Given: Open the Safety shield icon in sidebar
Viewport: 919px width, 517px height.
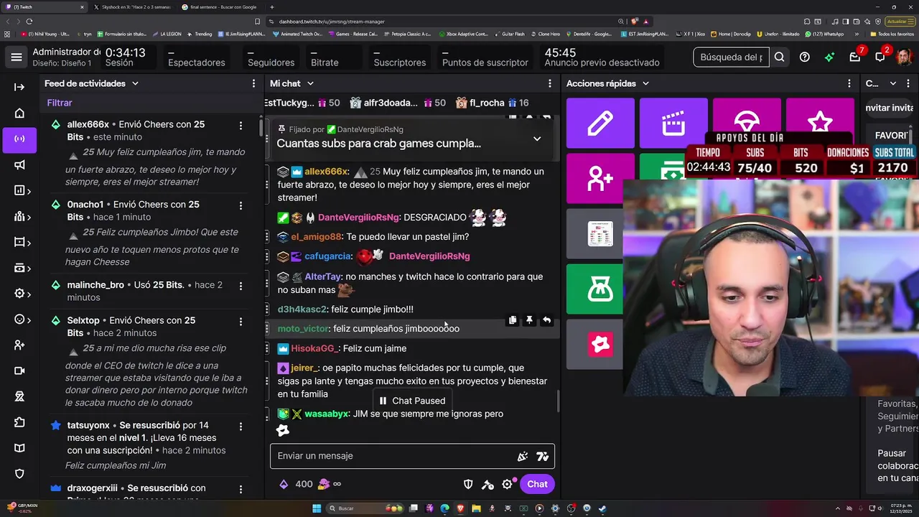Looking at the screenshot, I should 19,474.
